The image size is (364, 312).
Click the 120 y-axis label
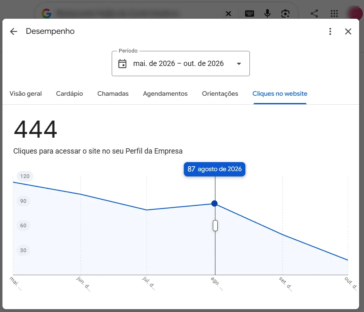(25, 176)
